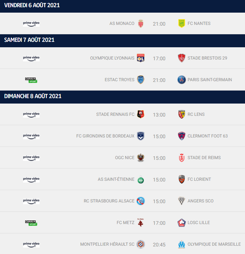Click prime video logo for Monaco match
The width and height of the screenshot is (245, 254).
pos(31,24)
